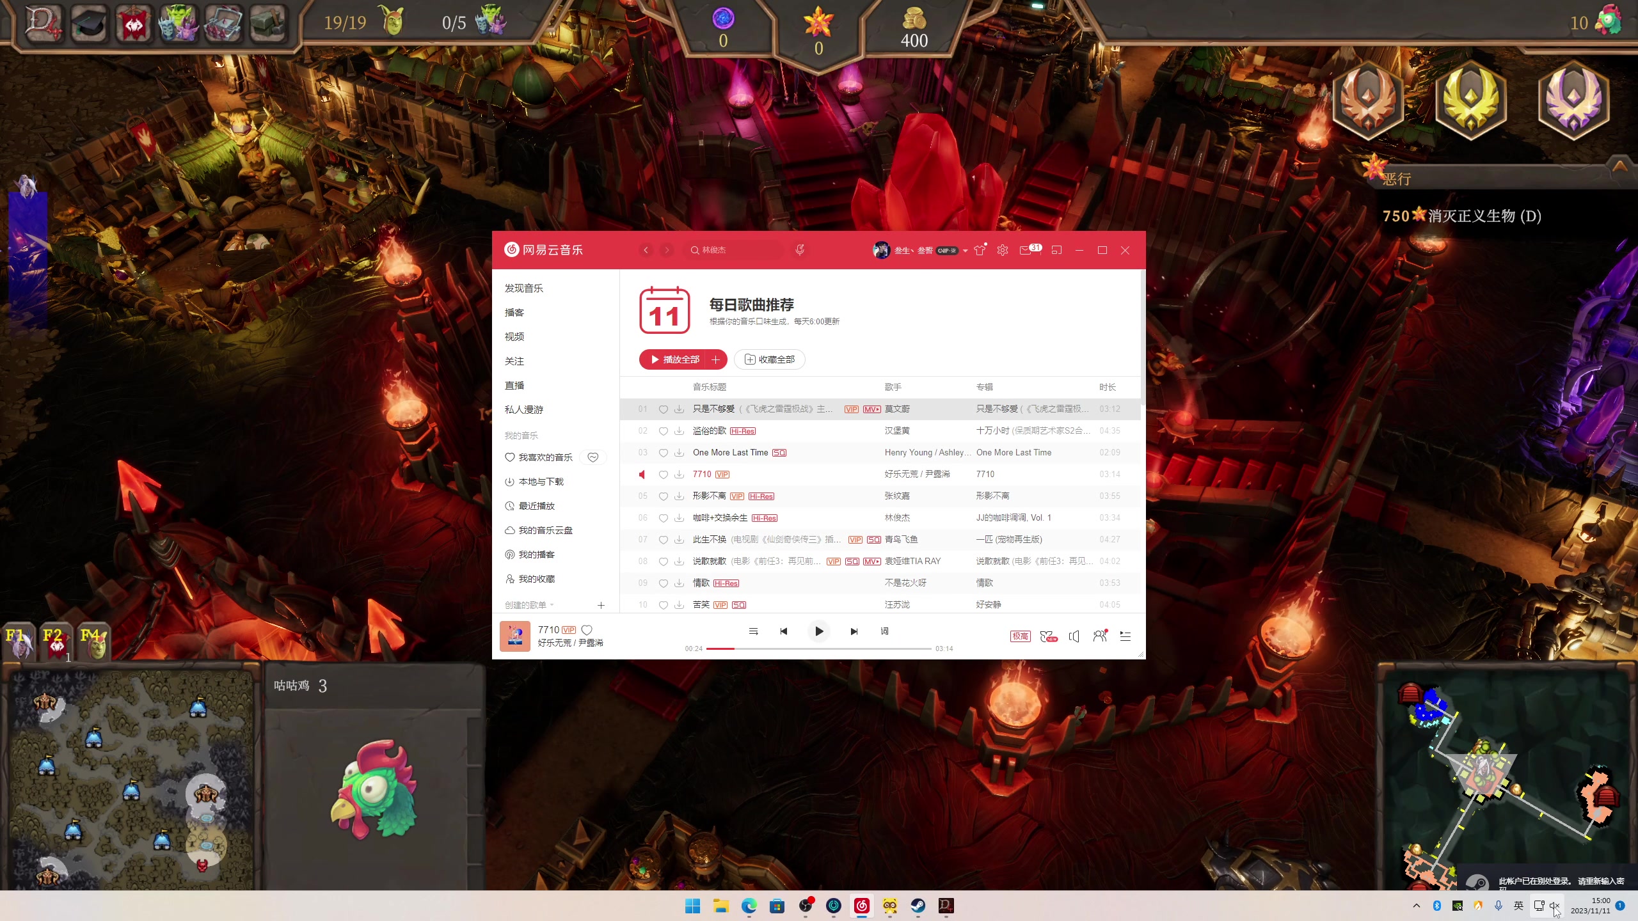
Task: Download song 咖啡+交换余生
Action: point(679,518)
